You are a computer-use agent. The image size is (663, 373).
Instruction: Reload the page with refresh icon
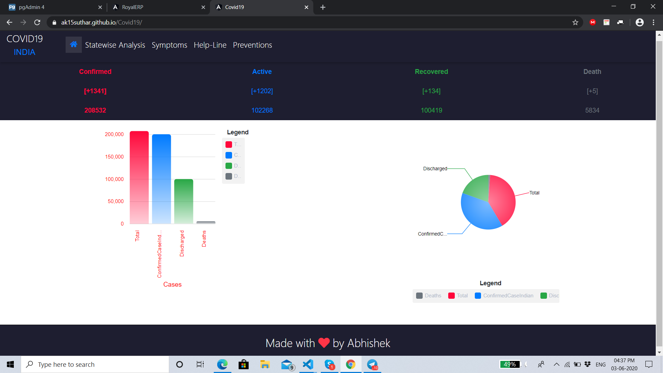tap(37, 22)
